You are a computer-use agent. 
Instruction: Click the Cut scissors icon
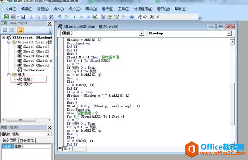click(31, 17)
